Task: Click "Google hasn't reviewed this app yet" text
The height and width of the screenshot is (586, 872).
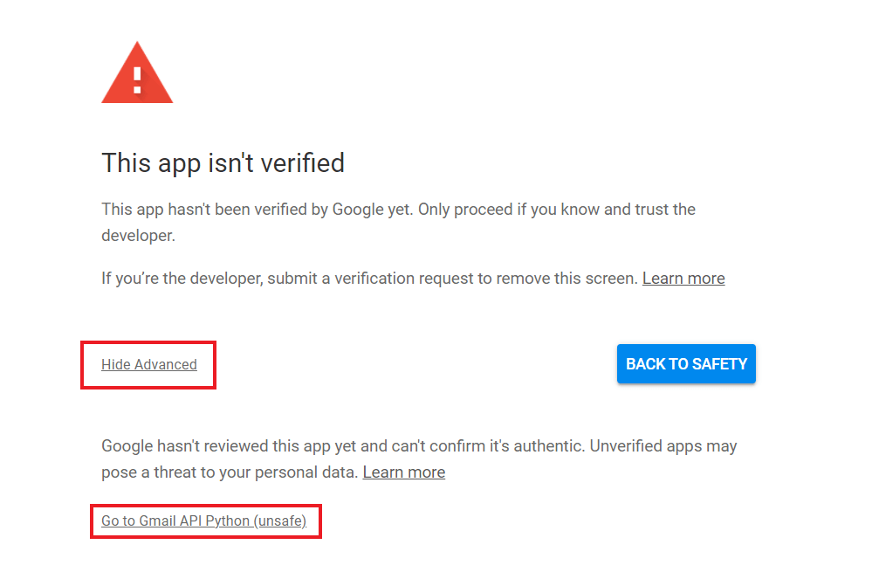Action: click(x=229, y=446)
